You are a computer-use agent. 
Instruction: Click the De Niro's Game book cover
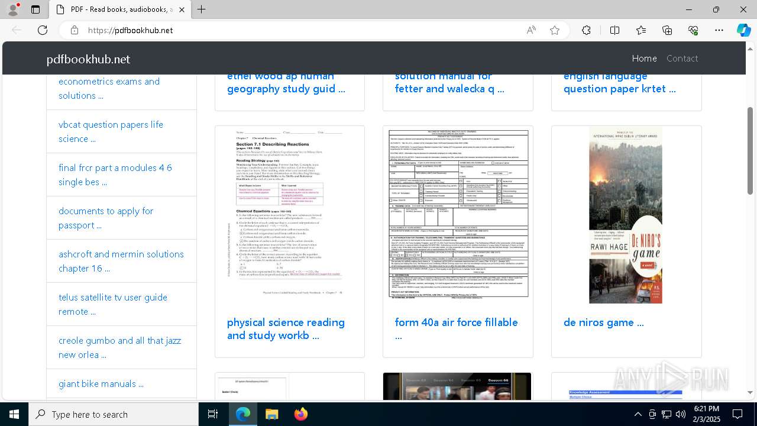[626, 215]
